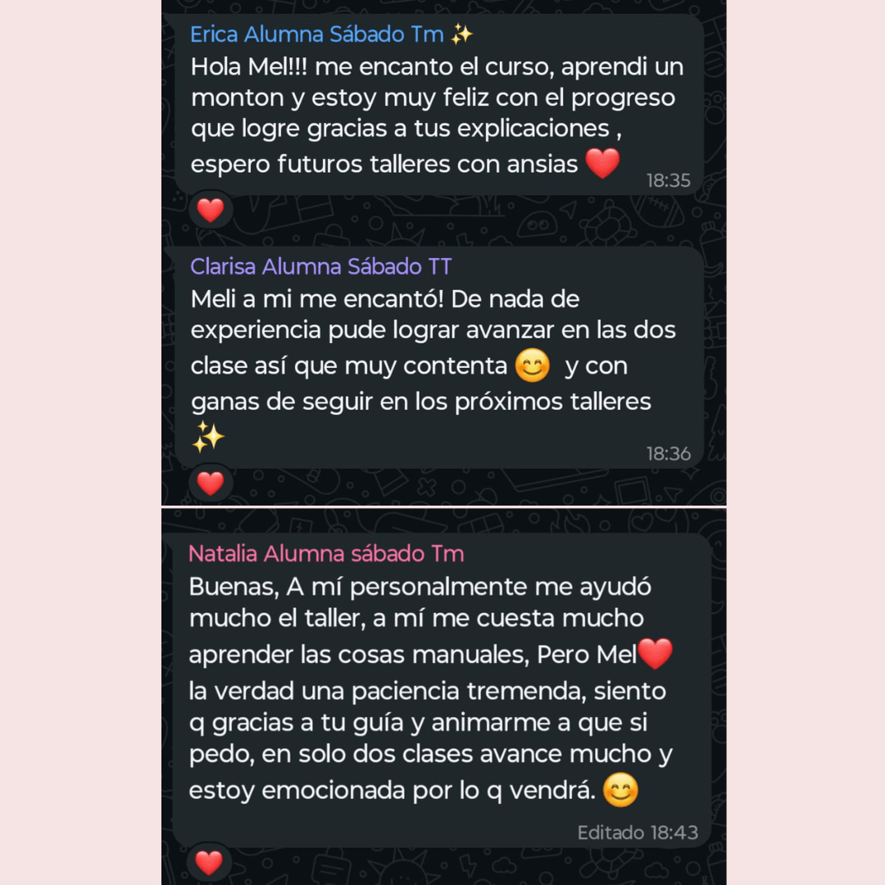This screenshot has height=885, width=885.
Task: Click the heart reaction under Natalia's message
Action: [209, 862]
